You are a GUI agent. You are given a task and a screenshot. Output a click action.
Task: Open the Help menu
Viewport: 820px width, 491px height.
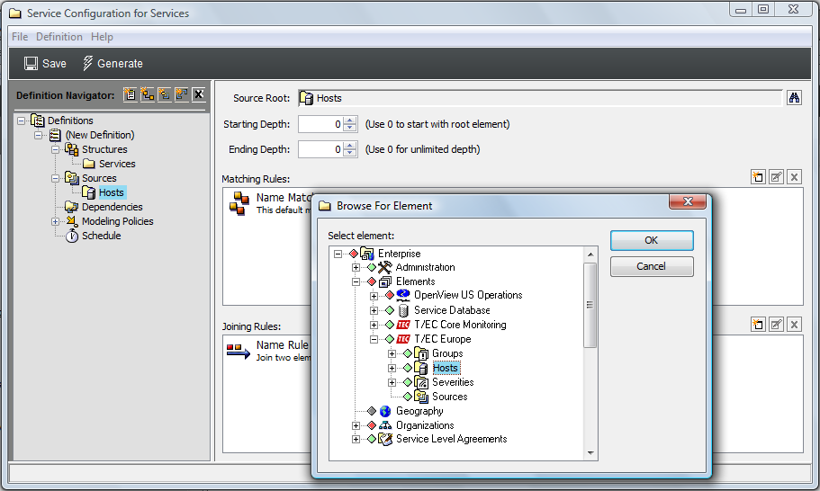tap(102, 37)
